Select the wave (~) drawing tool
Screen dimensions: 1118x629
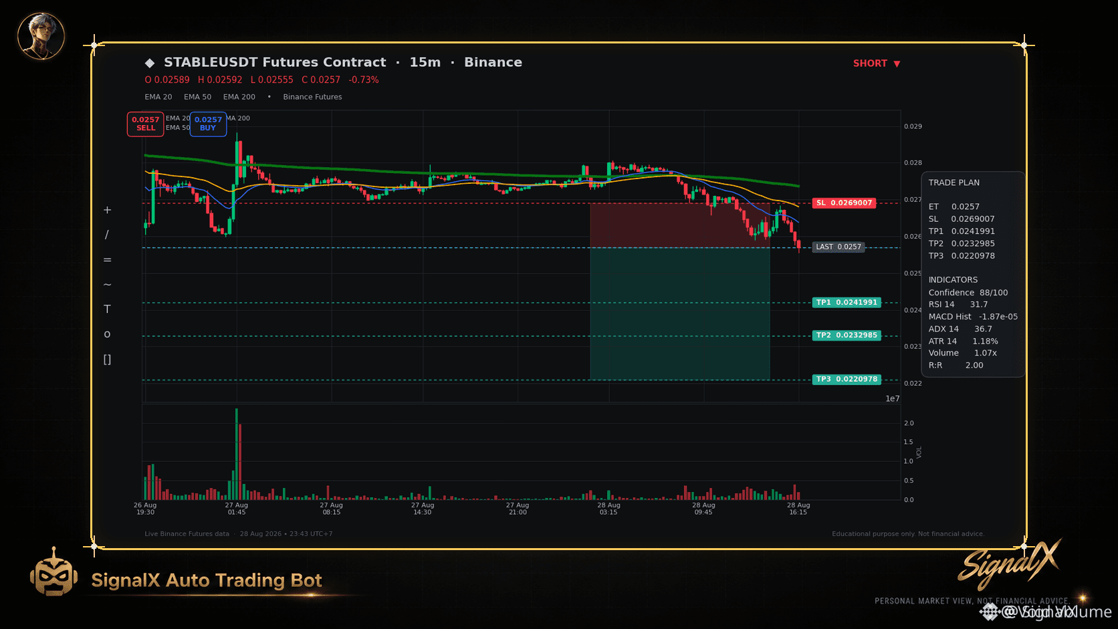[107, 284]
